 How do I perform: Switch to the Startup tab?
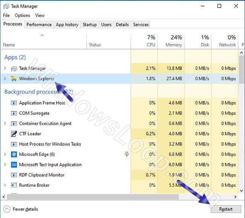click(x=90, y=24)
